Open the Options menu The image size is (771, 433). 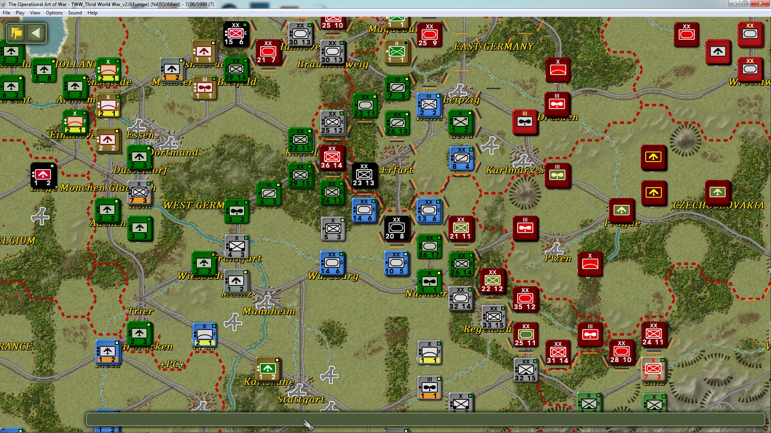coord(54,13)
